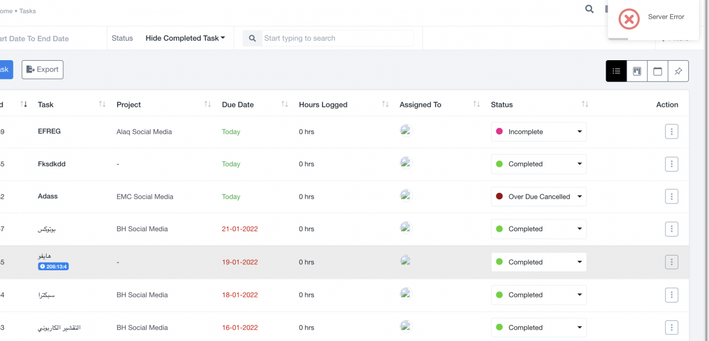This screenshot has width=709, height=341.
Task: Open status dropdown for Fksdkdd Completed
Action: point(539,164)
